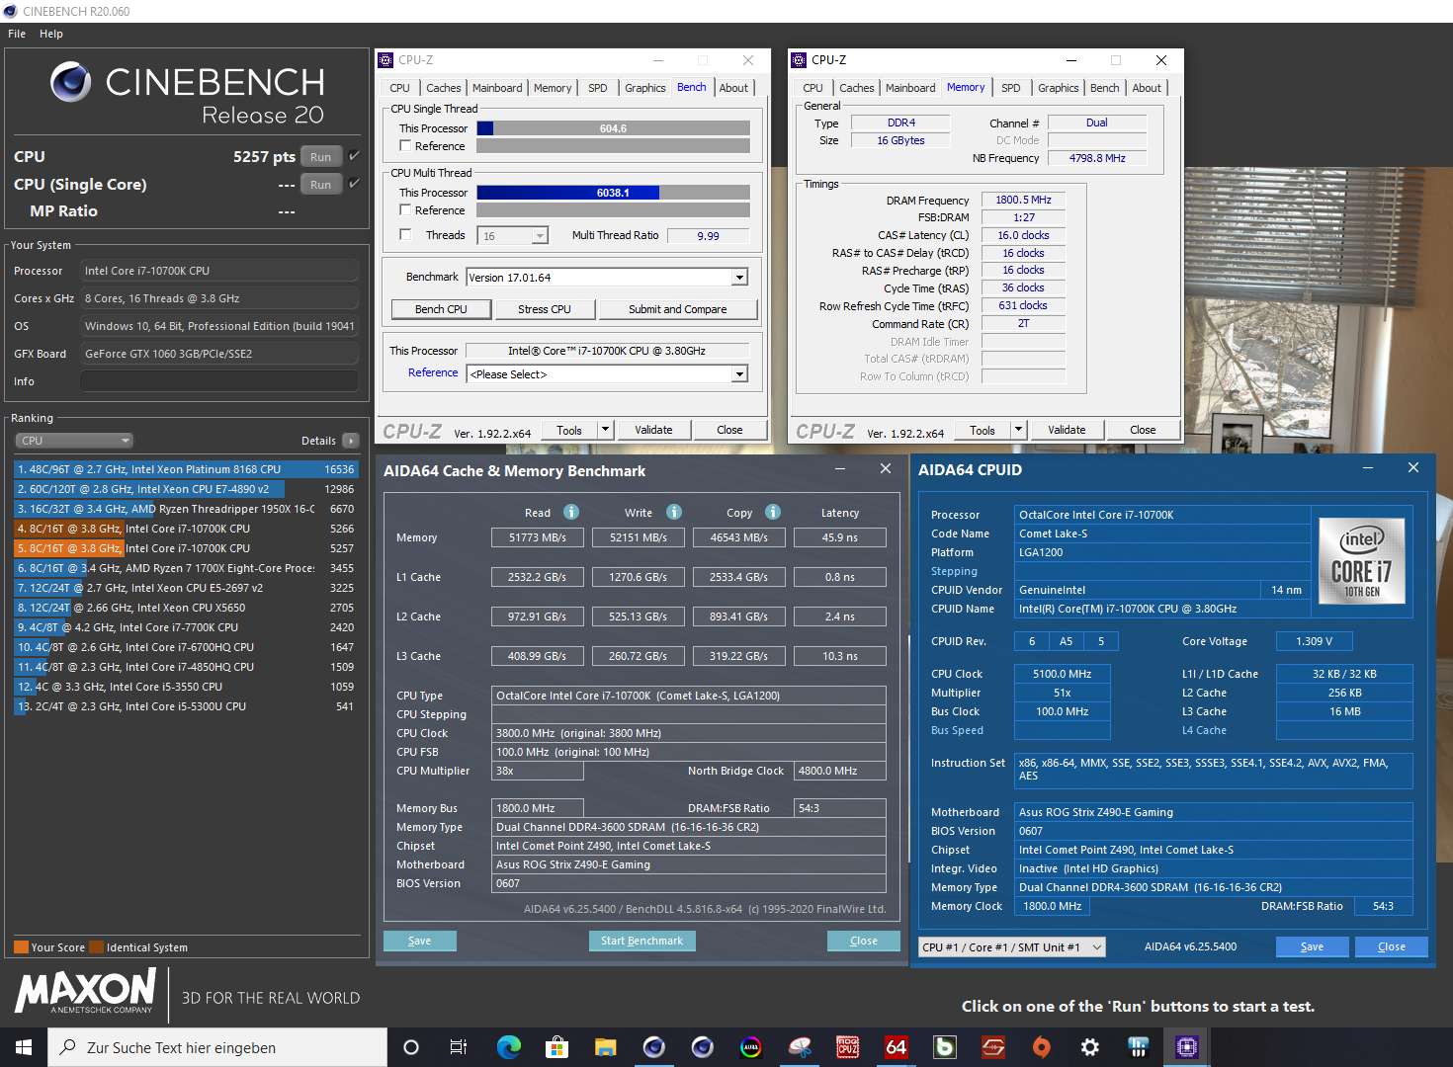Open Microsoft Store from the taskbar

coord(556,1047)
